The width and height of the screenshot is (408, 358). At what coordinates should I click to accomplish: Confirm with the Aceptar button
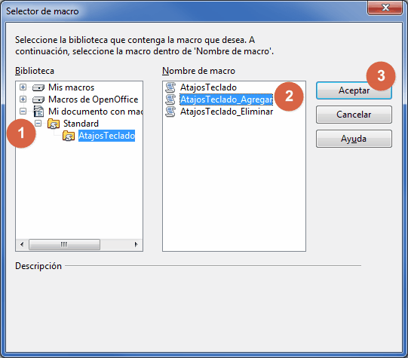(354, 90)
